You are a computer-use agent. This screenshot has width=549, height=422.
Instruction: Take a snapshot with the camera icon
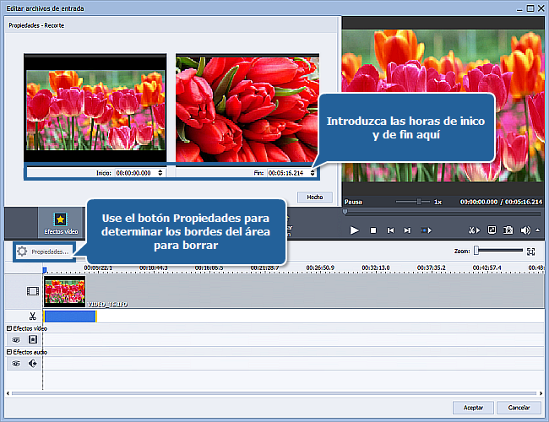pyautogui.click(x=508, y=230)
